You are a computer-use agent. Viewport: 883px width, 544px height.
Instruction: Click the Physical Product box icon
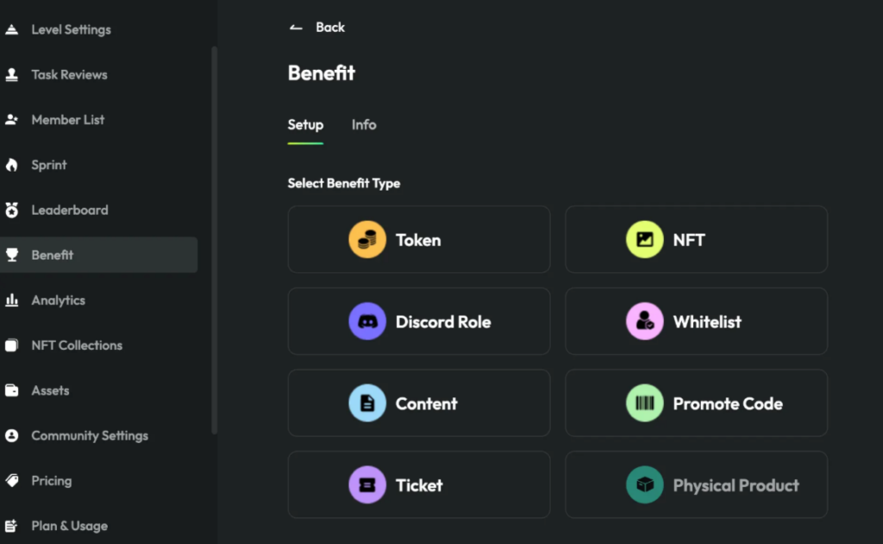point(644,485)
